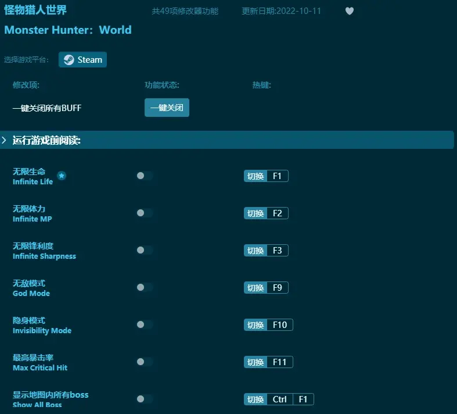Toggle Show All Boss switch
The image size is (457, 414).
(145, 399)
